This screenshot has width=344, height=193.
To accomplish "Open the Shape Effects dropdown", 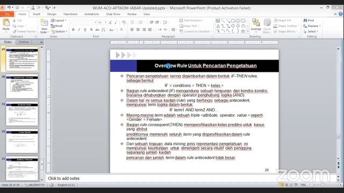I will click(x=285, y=32).
